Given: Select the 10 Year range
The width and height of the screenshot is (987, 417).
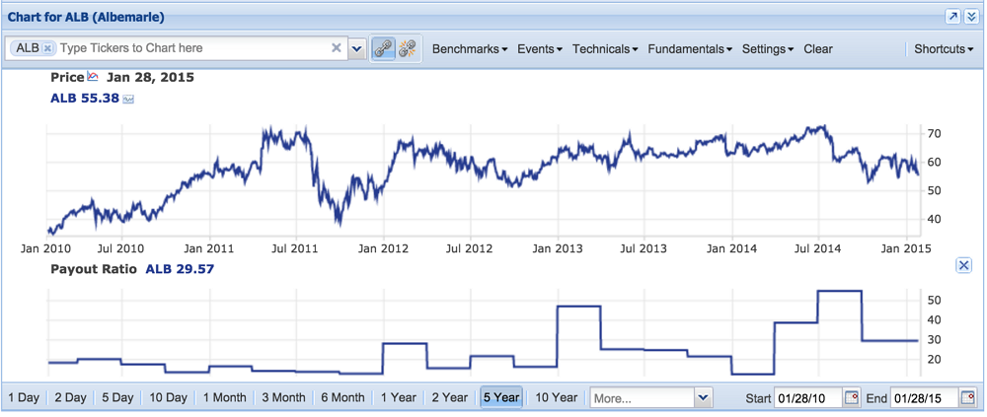Looking at the screenshot, I should click(556, 397).
